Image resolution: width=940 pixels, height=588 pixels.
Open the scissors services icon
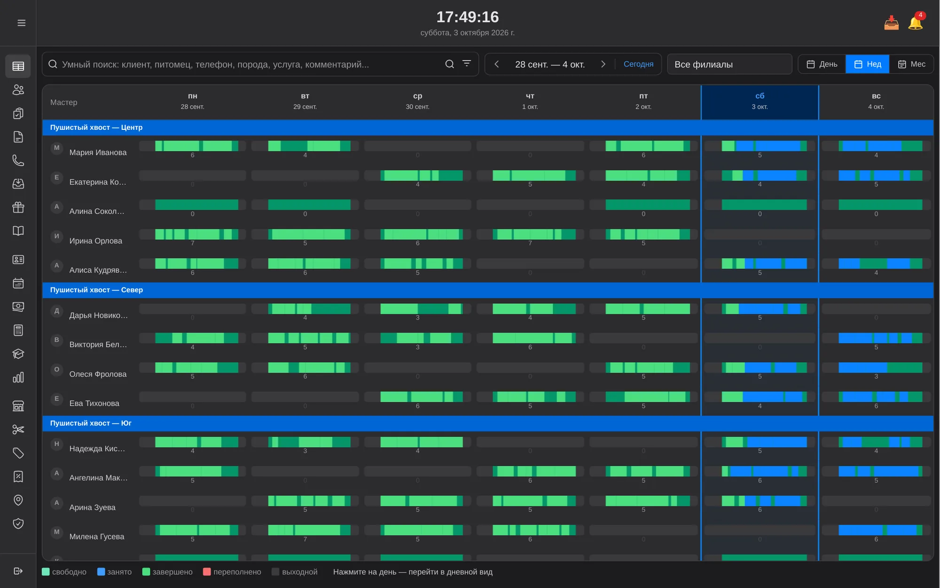click(18, 429)
